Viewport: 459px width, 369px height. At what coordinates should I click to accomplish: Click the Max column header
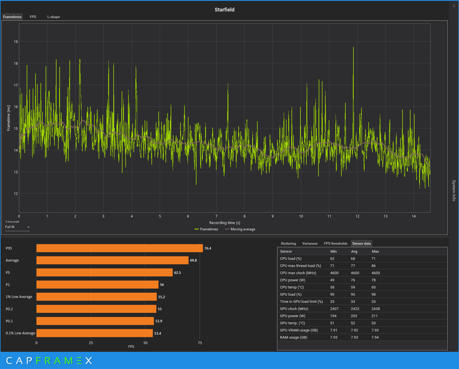375,251
